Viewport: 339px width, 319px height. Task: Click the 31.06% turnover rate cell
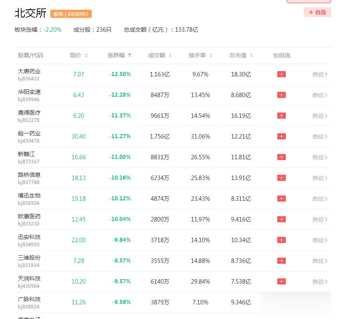[200, 137]
